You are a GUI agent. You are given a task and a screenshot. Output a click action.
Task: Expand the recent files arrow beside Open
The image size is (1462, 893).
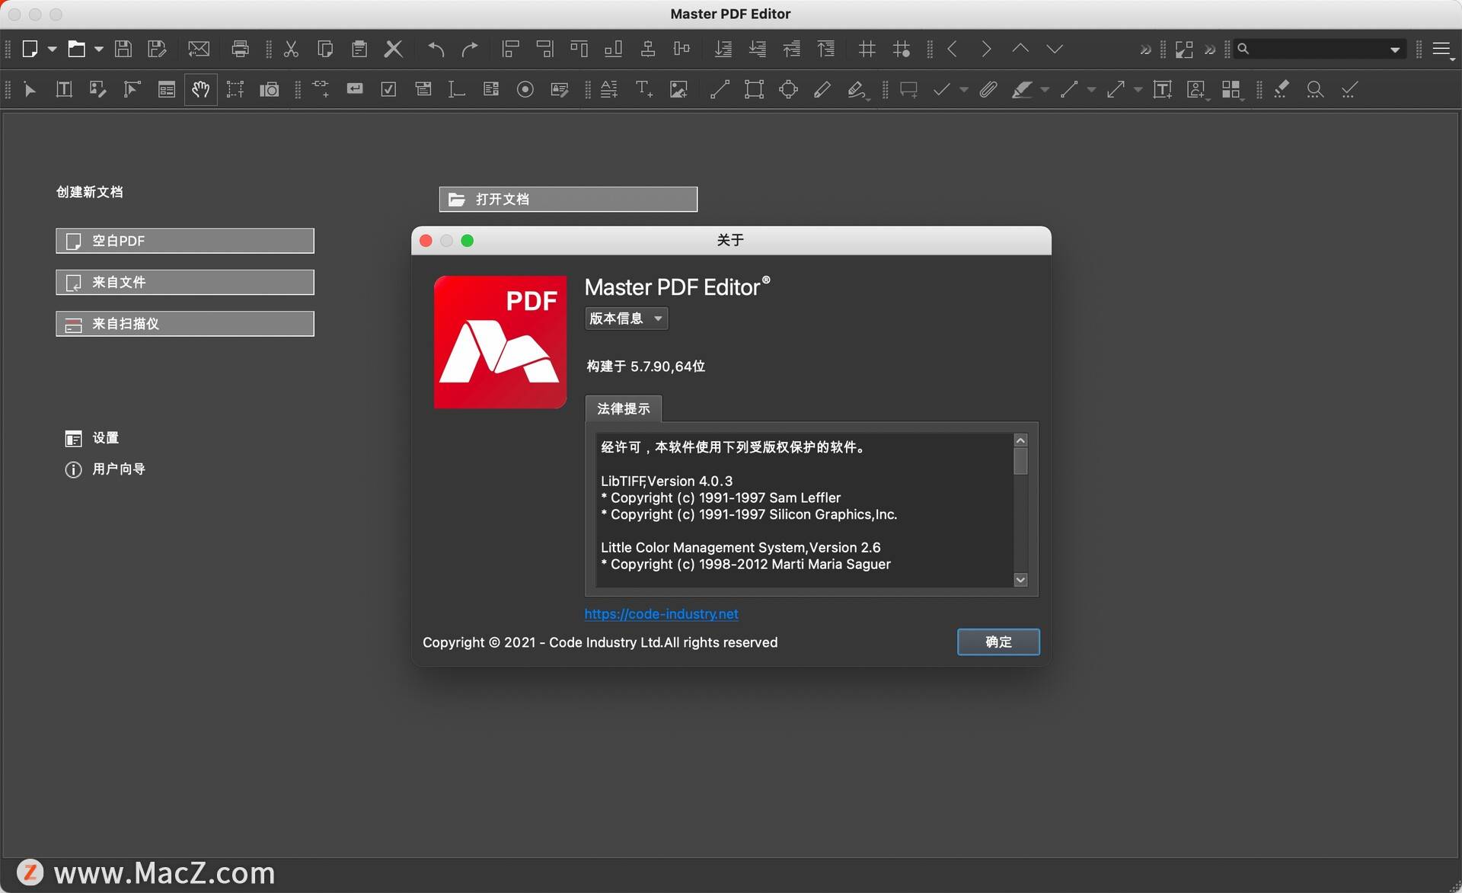(x=99, y=49)
